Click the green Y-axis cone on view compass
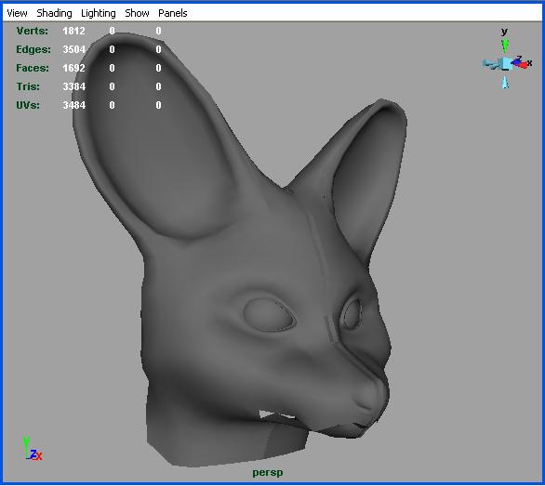Viewport: 545px width, 486px height. click(x=505, y=46)
